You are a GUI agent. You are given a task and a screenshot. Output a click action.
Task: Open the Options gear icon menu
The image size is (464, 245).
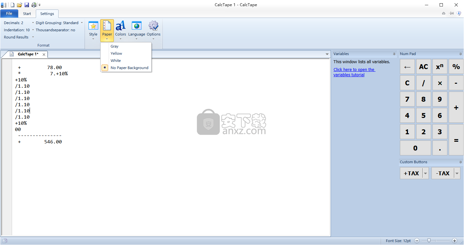click(154, 30)
